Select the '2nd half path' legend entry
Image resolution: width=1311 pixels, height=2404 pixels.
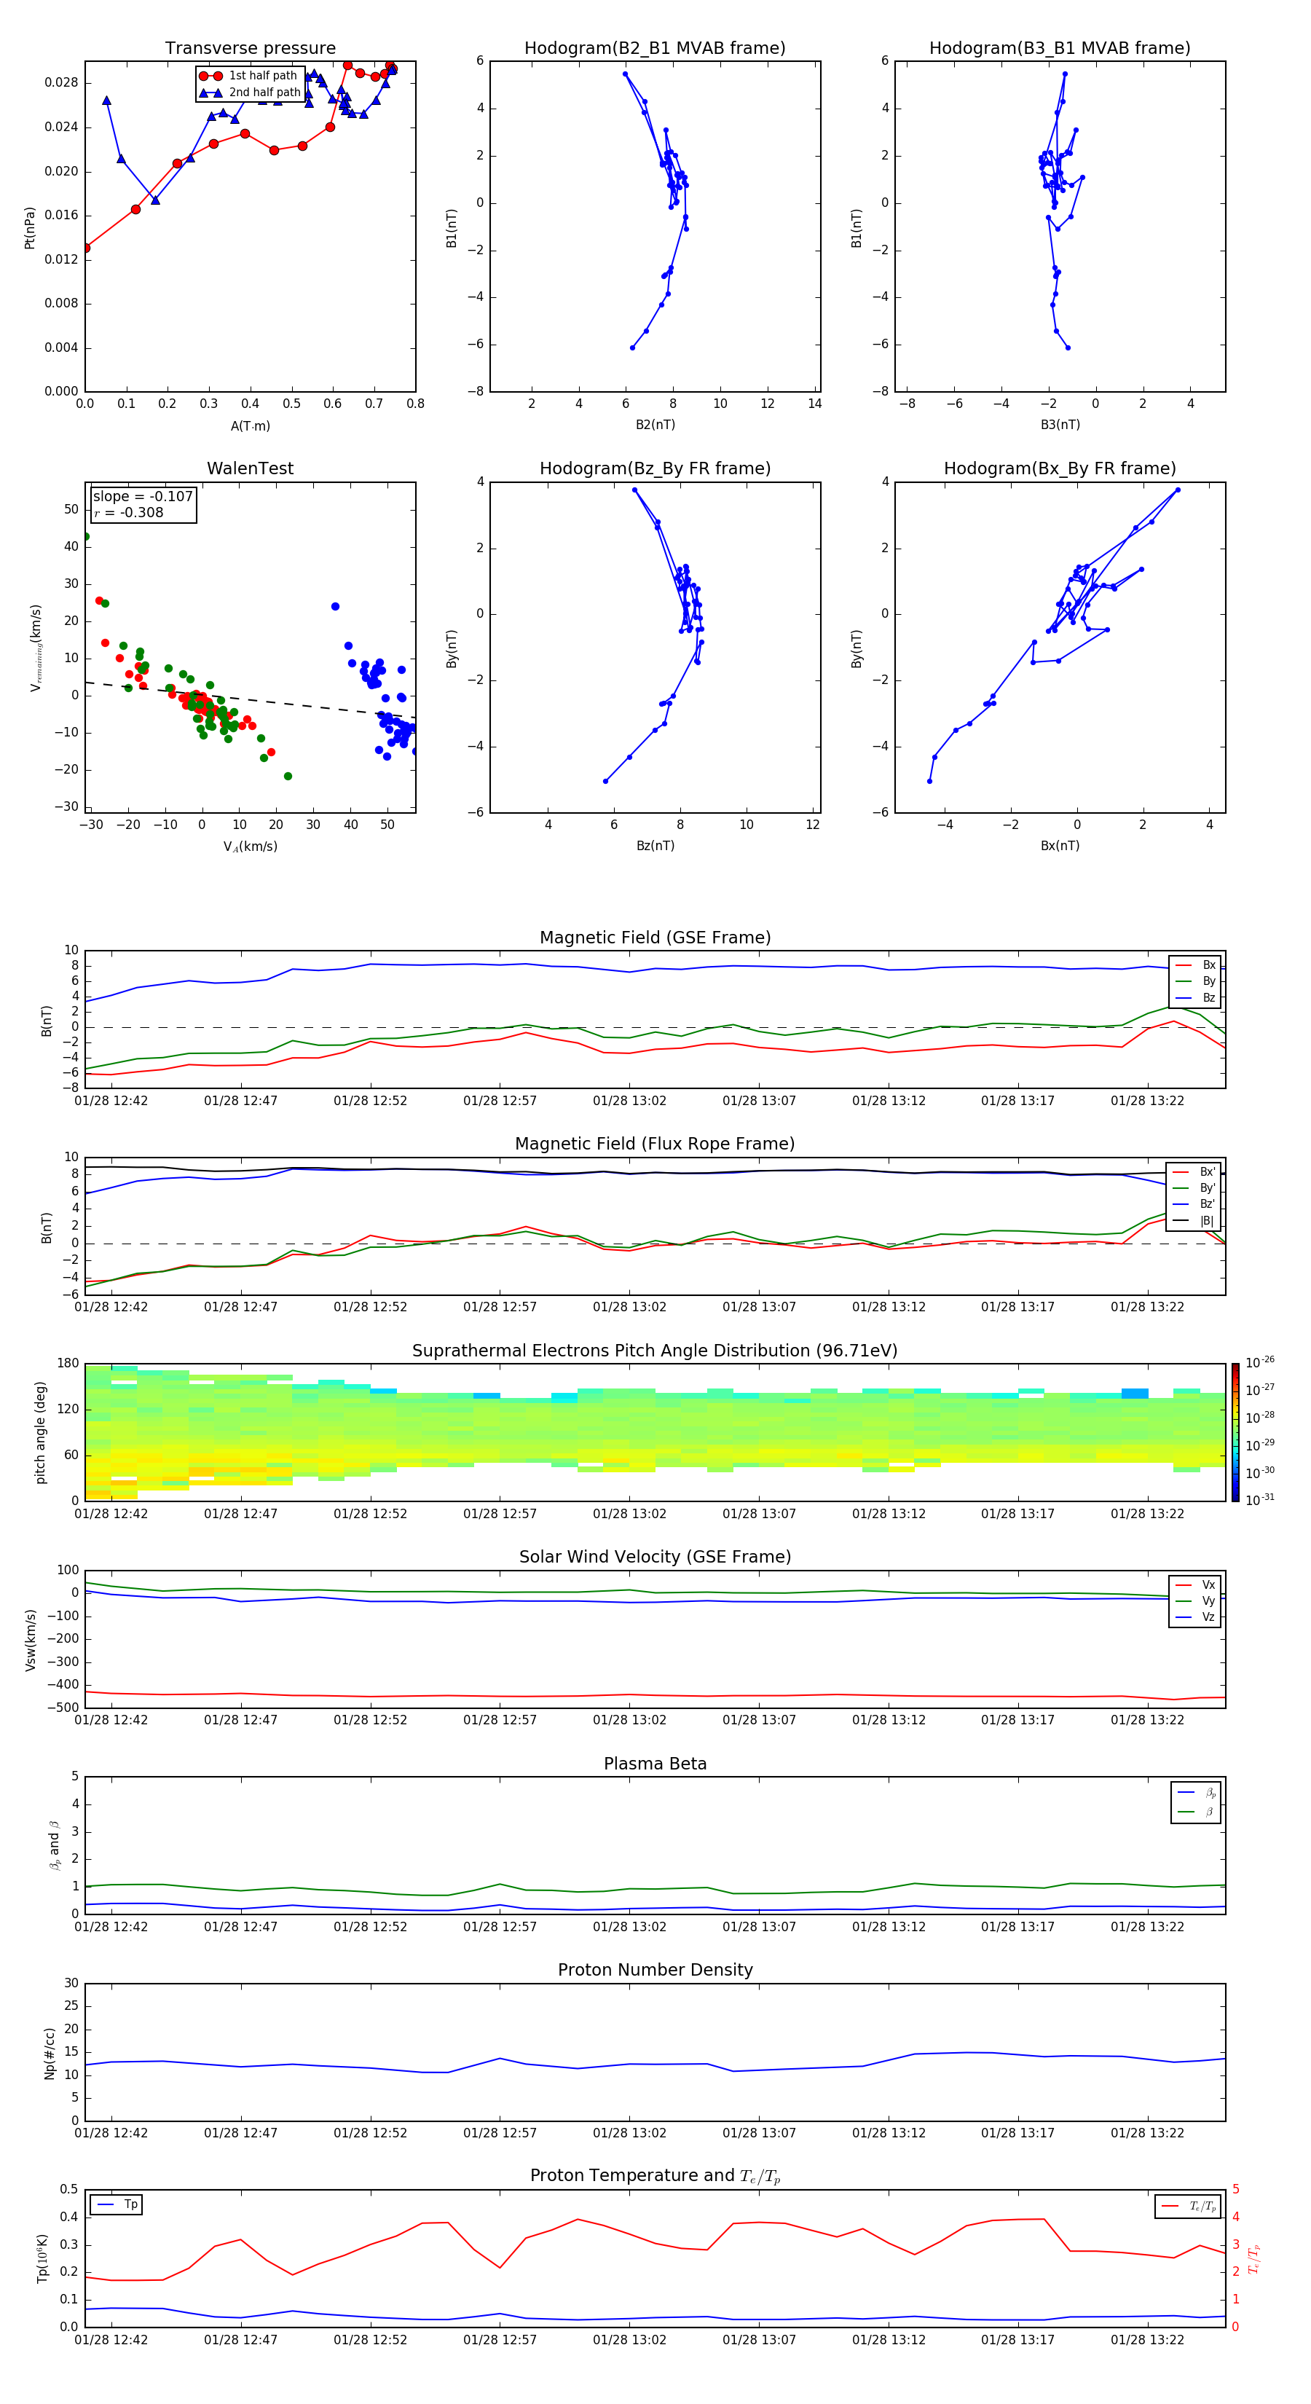(x=249, y=93)
